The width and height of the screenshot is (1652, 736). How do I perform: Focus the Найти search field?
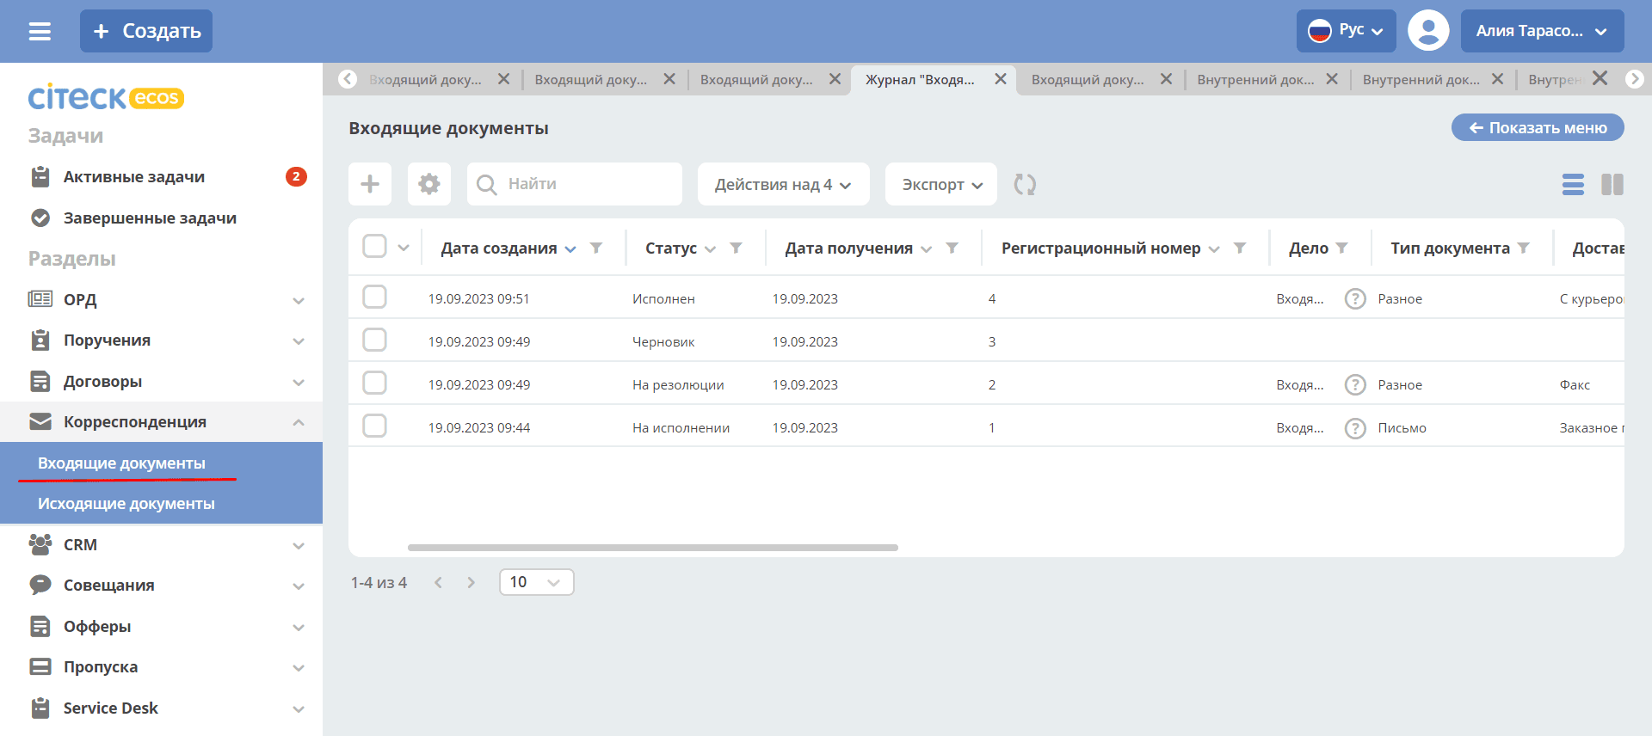pos(575,184)
